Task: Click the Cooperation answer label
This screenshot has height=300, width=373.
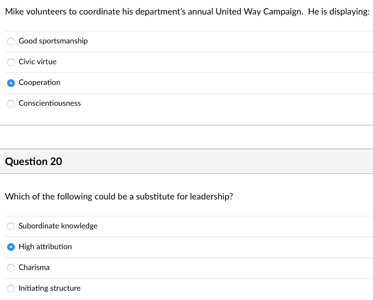Action: point(39,83)
